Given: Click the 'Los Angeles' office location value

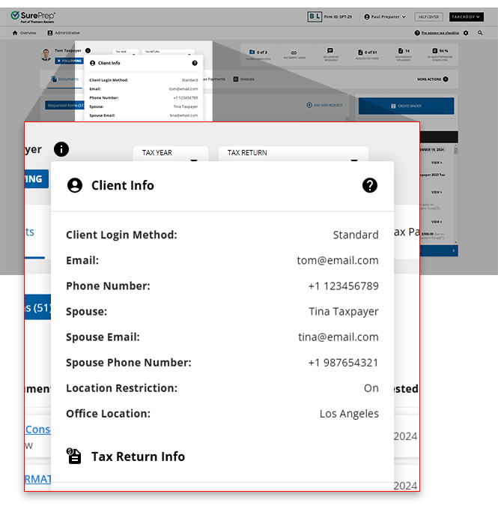Looking at the screenshot, I should [349, 414].
